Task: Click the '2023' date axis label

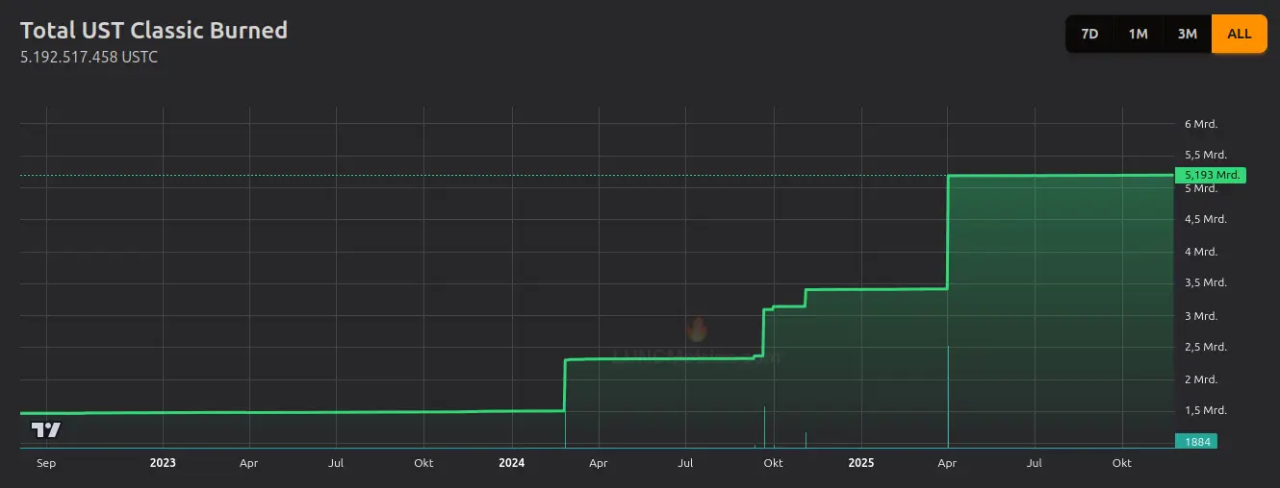Action: tap(163, 463)
